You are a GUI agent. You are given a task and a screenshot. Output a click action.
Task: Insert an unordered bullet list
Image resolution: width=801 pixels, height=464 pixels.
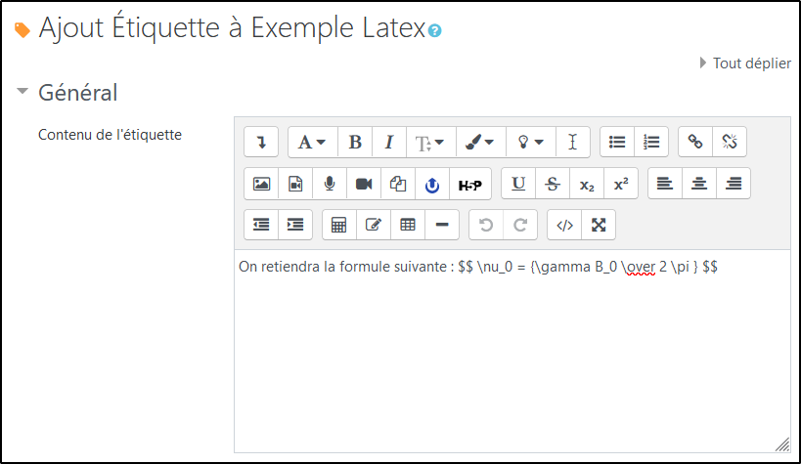617,142
